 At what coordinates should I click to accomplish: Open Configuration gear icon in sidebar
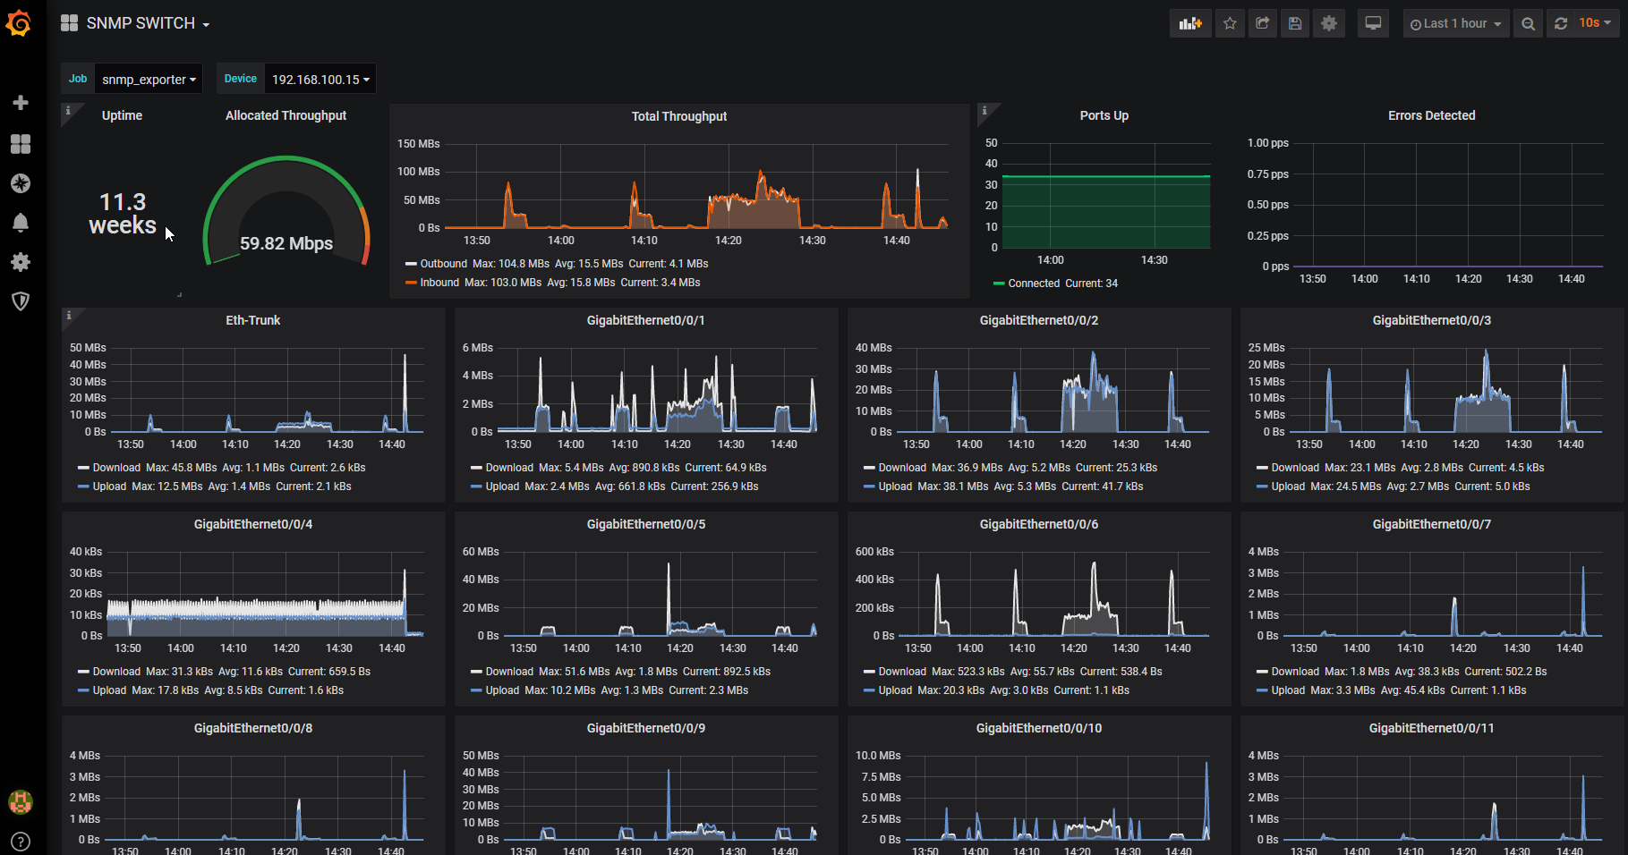tap(21, 262)
